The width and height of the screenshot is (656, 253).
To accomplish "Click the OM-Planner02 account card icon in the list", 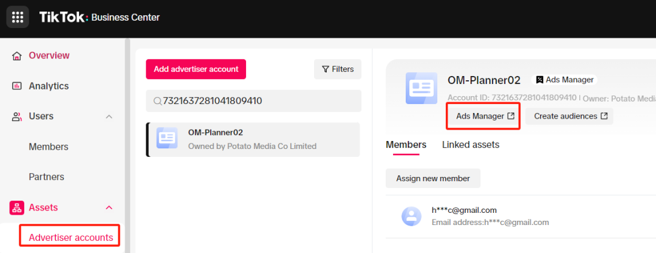I will coord(167,138).
